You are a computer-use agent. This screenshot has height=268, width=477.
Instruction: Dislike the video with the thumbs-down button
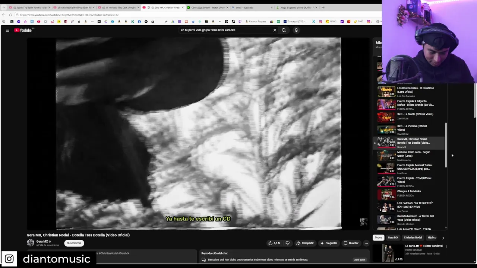287,243
